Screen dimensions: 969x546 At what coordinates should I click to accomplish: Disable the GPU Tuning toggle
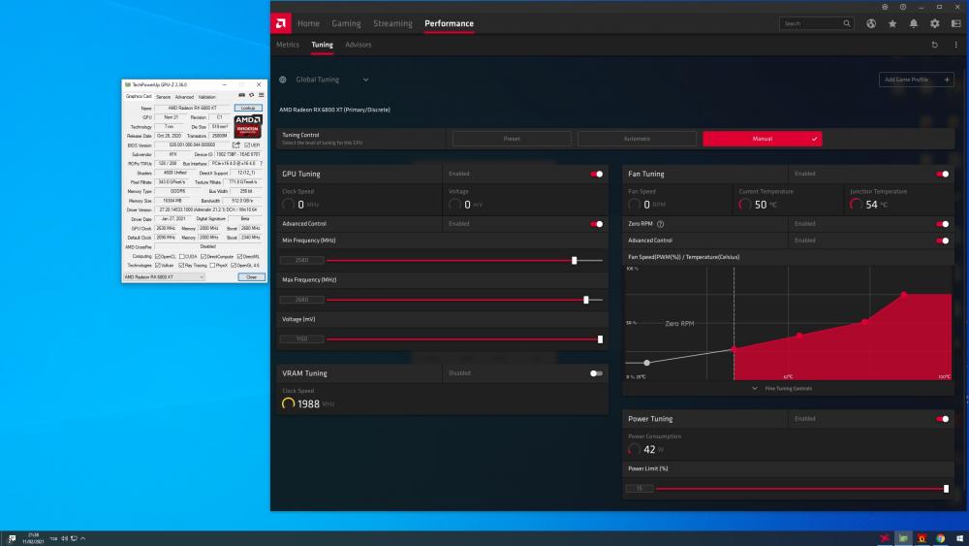pyautogui.click(x=596, y=174)
